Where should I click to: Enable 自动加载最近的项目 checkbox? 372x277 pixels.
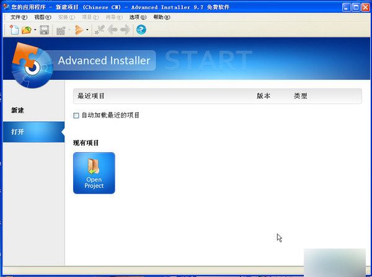click(76, 115)
